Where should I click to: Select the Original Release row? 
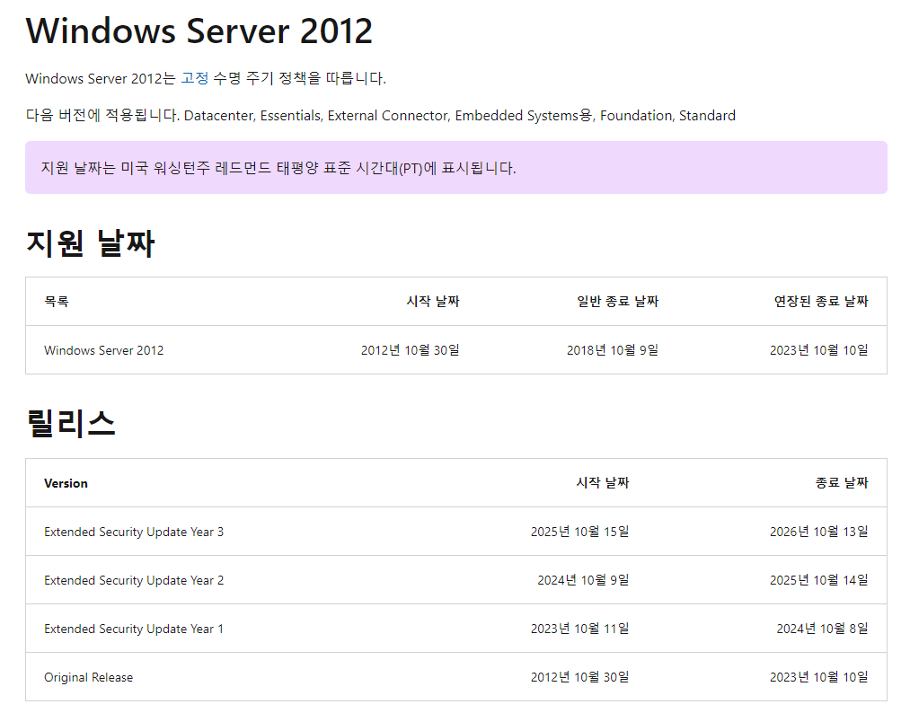(455, 677)
